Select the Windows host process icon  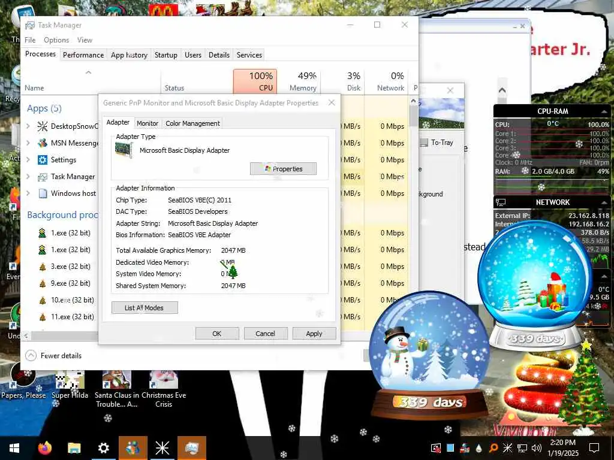tap(43, 193)
